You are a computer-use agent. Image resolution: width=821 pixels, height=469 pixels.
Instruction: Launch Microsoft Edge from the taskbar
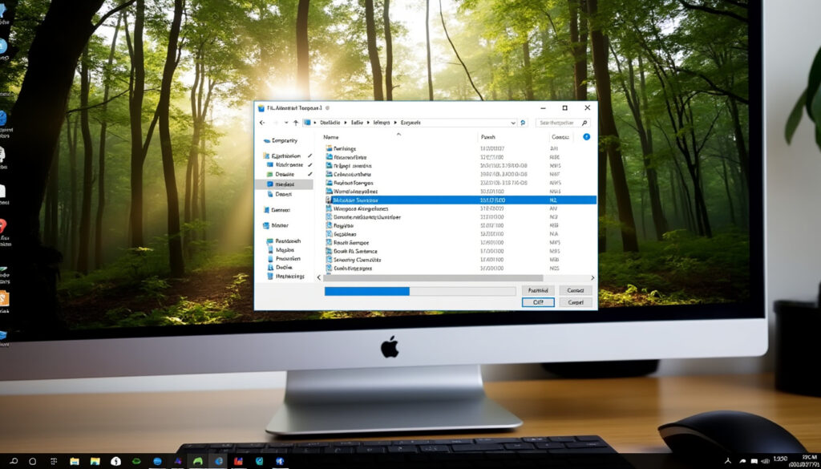click(219, 459)
